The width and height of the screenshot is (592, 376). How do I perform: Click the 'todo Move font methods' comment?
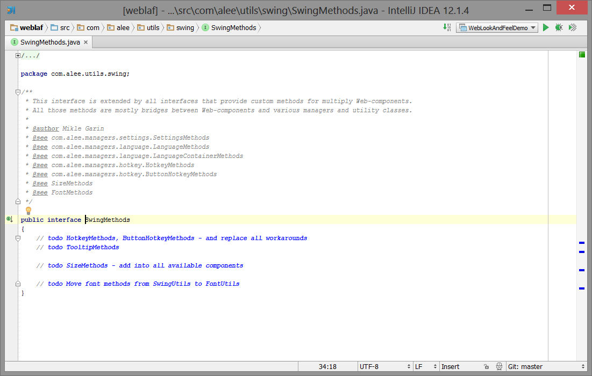coord(138,284)
